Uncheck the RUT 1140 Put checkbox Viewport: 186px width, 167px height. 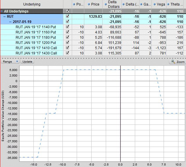pos(67,27)
